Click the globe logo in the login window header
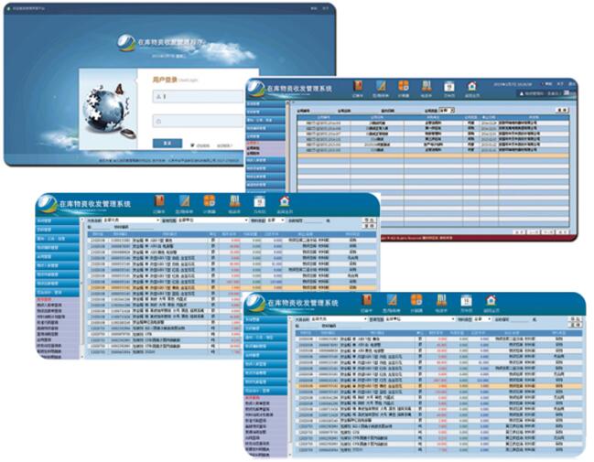594x462 pixels. point(126,43)
